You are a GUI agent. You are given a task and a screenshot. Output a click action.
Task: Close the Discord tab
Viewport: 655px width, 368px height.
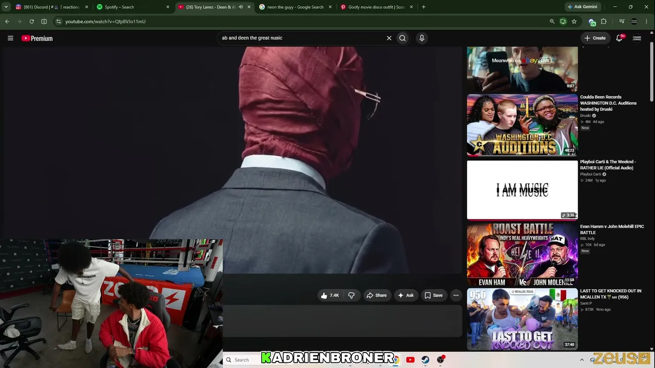(x=86, y=7)
